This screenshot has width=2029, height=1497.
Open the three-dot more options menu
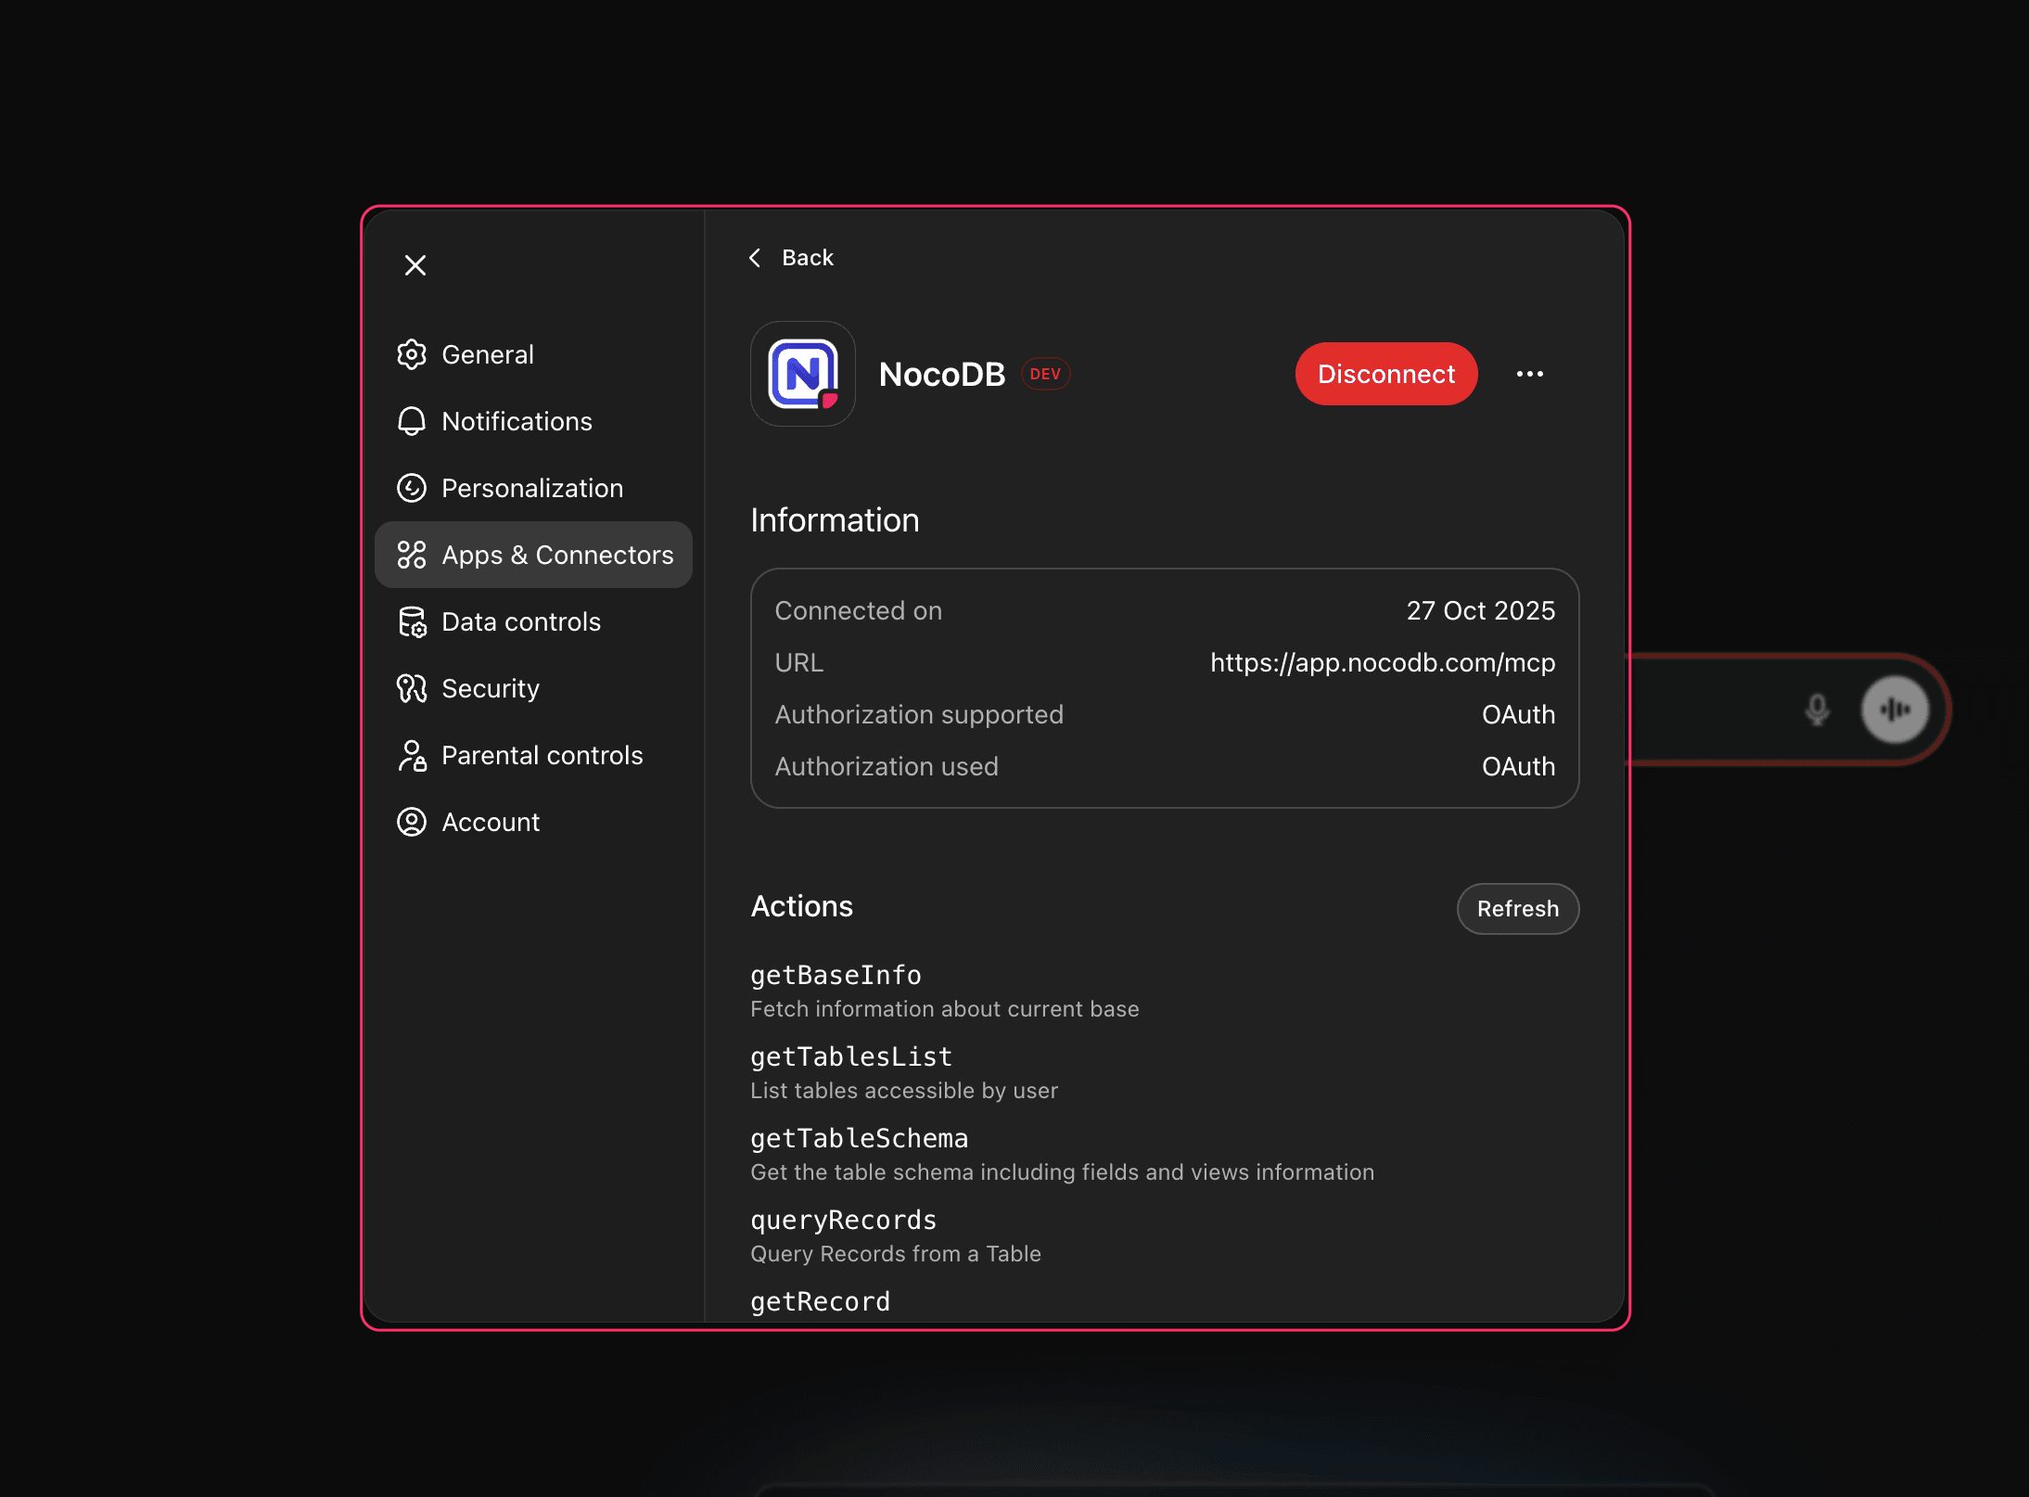[x=1529, y=374]
